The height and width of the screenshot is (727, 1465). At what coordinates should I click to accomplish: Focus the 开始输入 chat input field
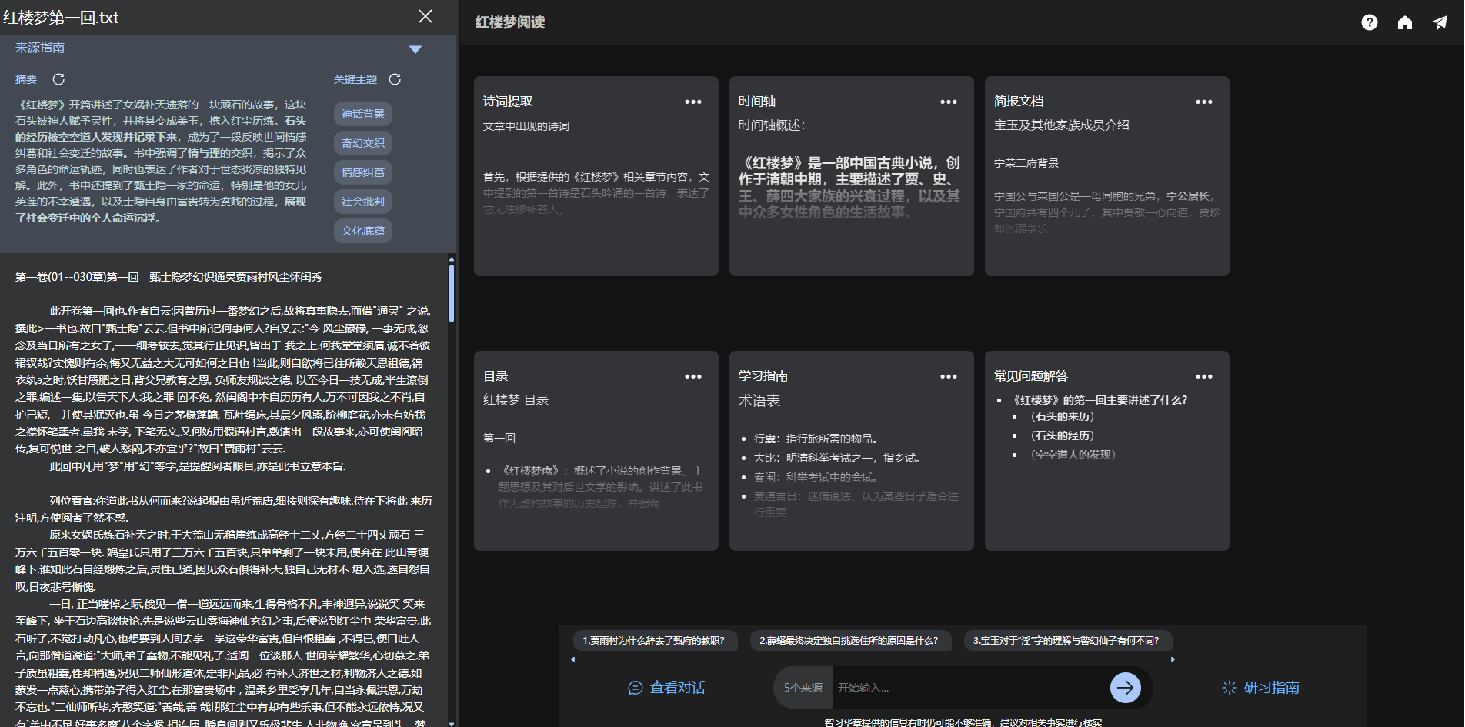(x=968, y=688)
